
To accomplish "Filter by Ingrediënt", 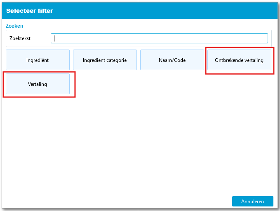I will pyautogui.click(x=38, y=60).
